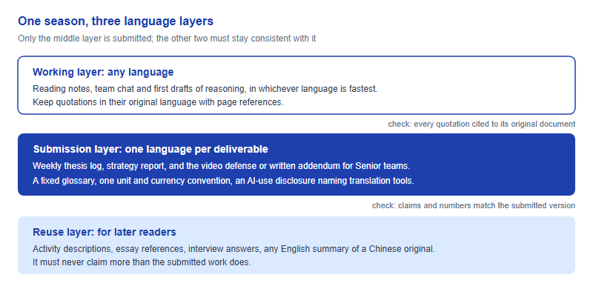Click the 'Submission layer: one language per deliverable' title

(x=150, y=149)
